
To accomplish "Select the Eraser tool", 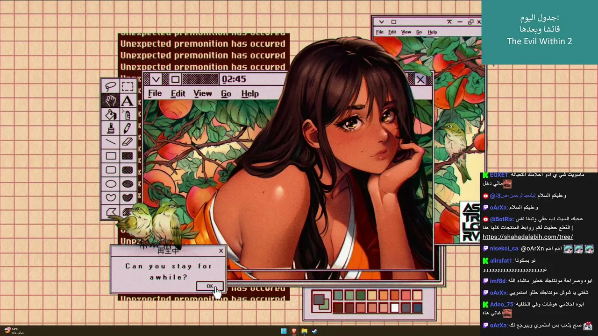I will click(x=127, y=142).
